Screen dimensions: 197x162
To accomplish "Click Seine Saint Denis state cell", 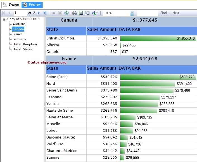I will point(66,90).
